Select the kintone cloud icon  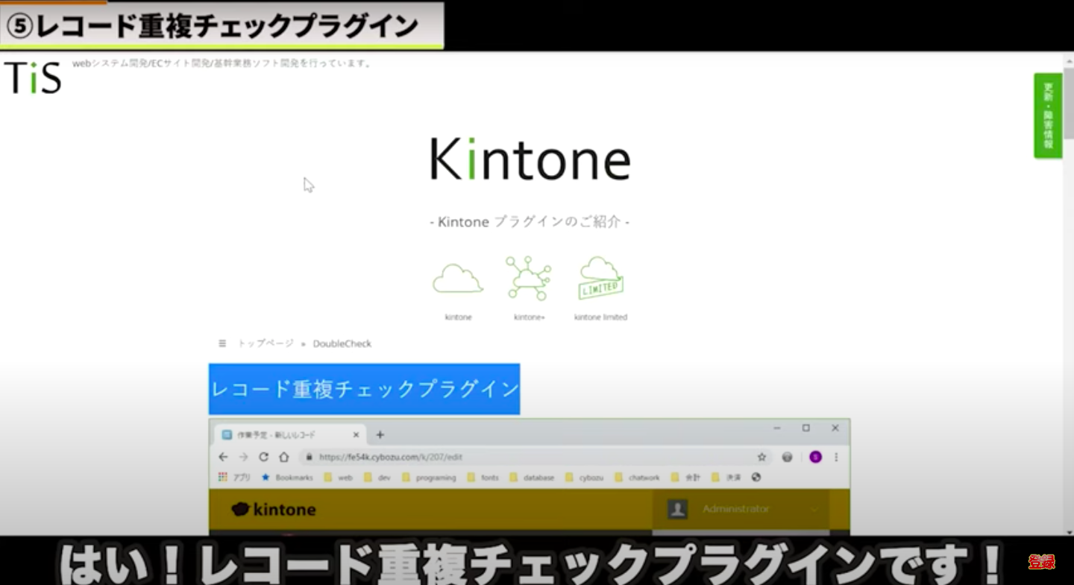click(458, 279)
